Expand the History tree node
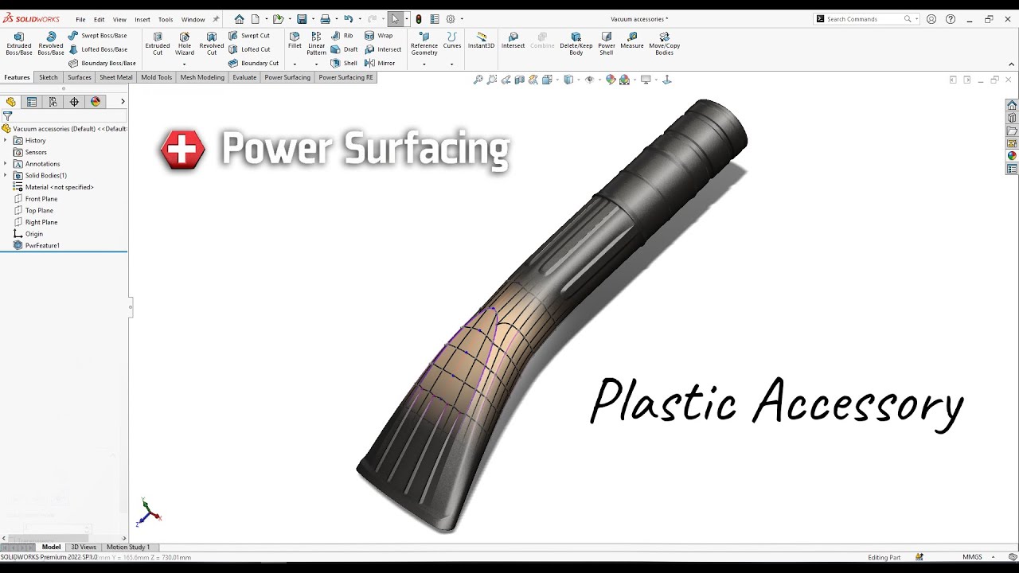 [6, 140]
